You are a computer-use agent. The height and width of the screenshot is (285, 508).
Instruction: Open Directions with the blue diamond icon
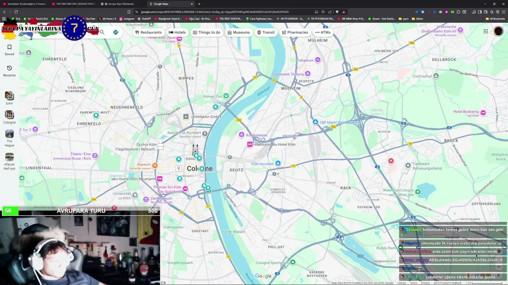(x=115, y=32)
